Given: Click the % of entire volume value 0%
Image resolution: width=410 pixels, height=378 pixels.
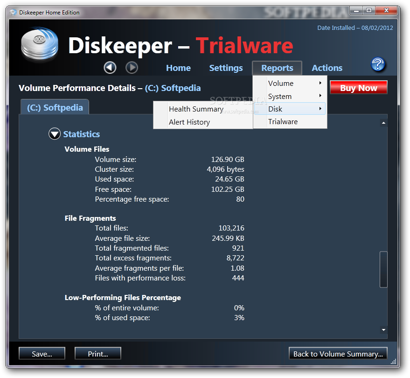Looking at the screenshot, I should coord(239,308).
